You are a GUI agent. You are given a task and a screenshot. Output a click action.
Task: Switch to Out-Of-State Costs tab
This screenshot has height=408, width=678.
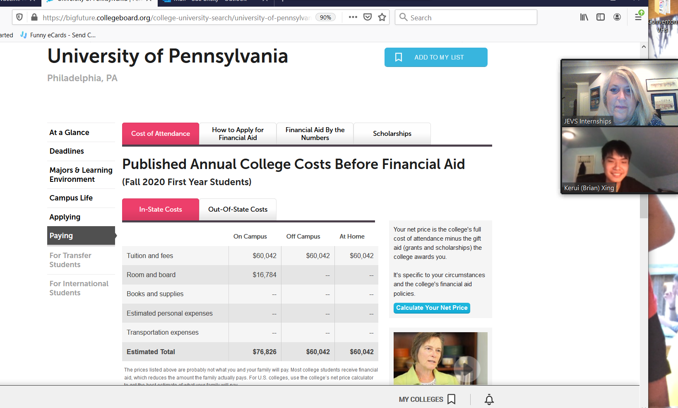tap(238, 210)
